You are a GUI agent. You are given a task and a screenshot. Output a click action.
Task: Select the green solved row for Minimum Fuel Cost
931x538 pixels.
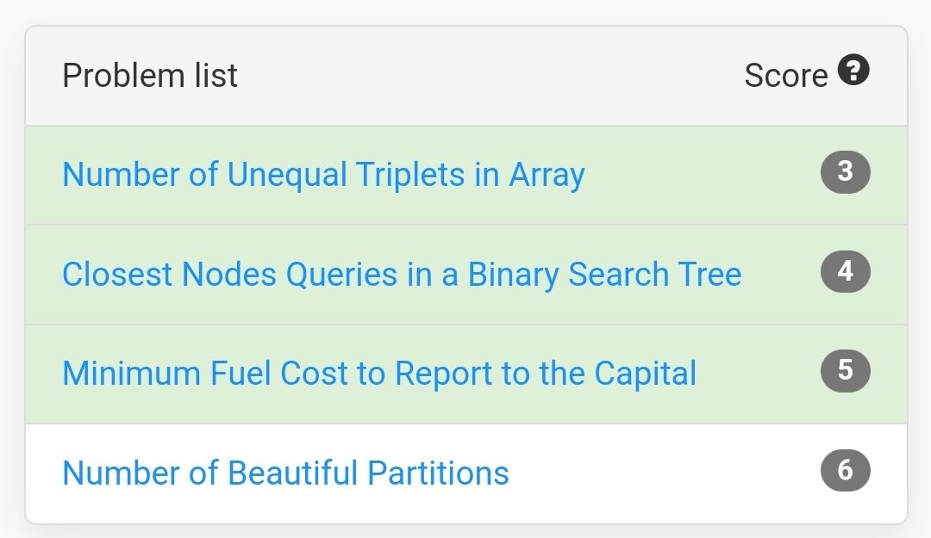click(466, 374)
